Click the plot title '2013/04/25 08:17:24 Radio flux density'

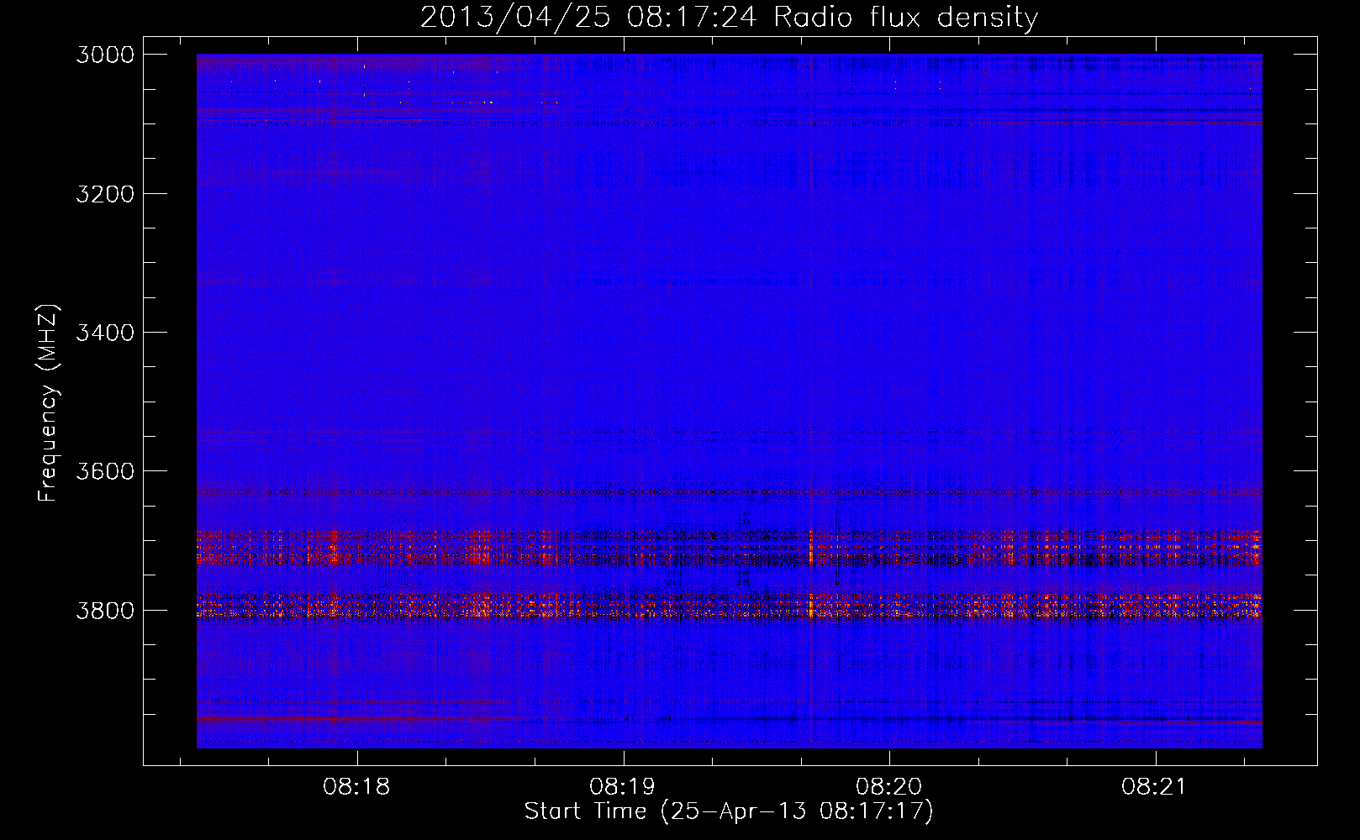coord(729,17)
